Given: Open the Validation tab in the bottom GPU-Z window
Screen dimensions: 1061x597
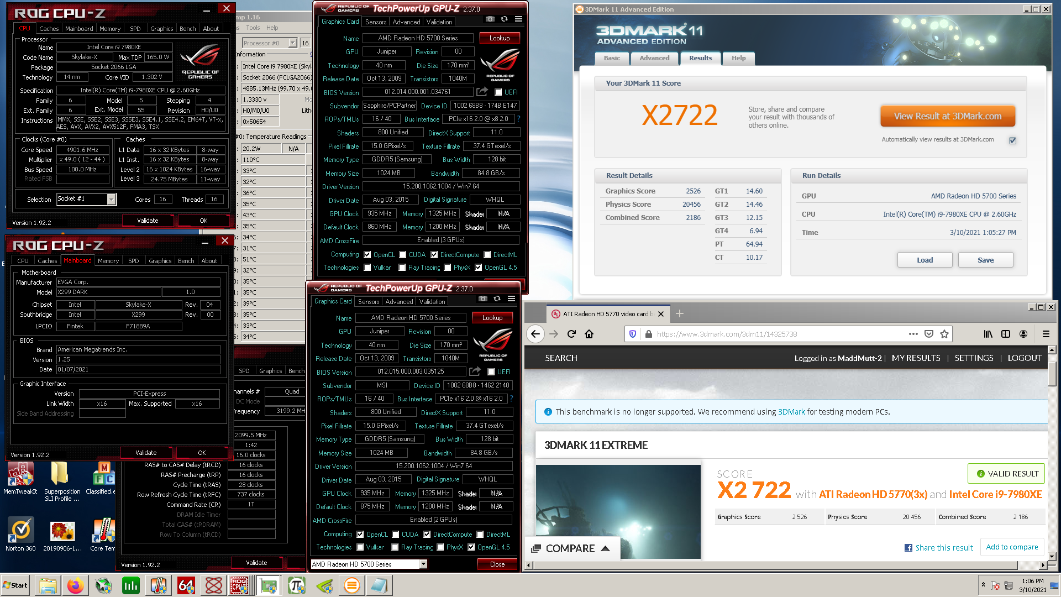Looking at the screenshot, I should (x=432, y=302).
